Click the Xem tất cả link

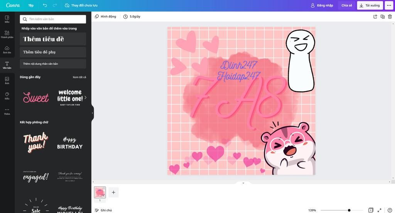tap(79, 77)
